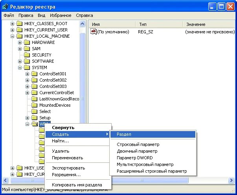The width and height of the screenshot is (237, 195).
Task: Expand the HKEY_CLASSES_ROOT node
Action: (13, 24)
